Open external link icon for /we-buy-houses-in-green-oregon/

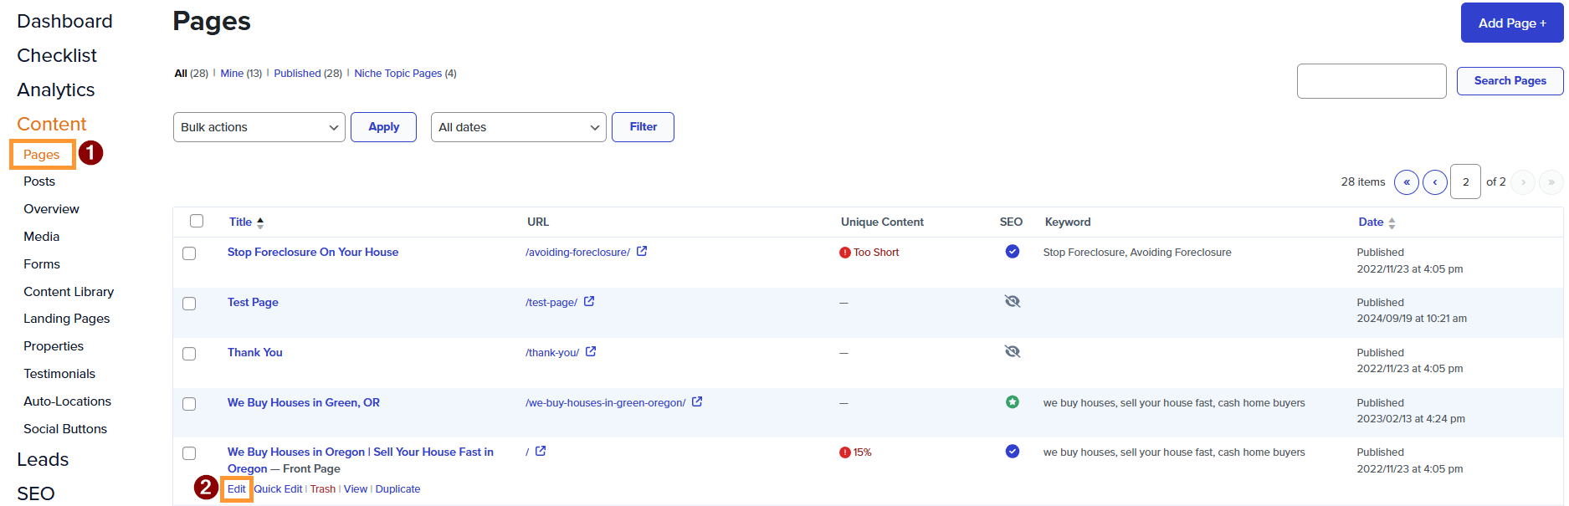[697, 401]
